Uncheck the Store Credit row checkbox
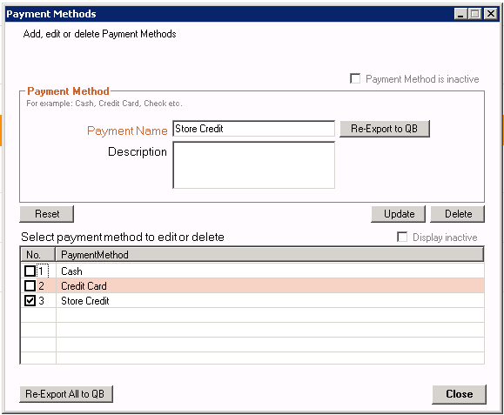 [x=30, y=301]
